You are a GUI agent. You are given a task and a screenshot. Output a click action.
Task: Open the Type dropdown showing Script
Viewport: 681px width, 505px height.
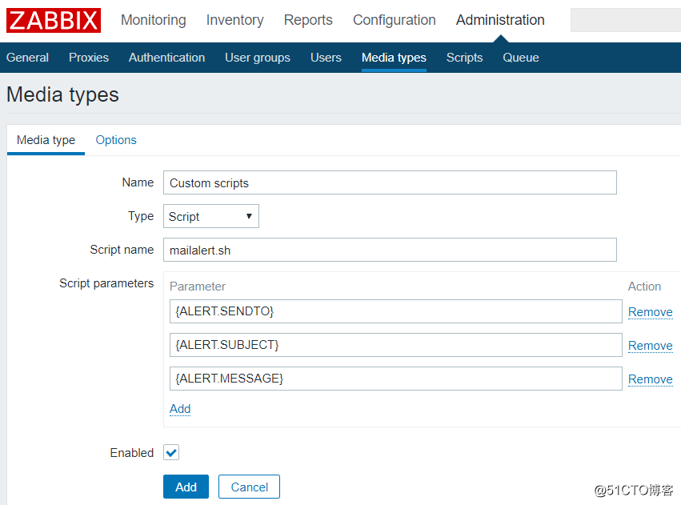tap(211, 216)
